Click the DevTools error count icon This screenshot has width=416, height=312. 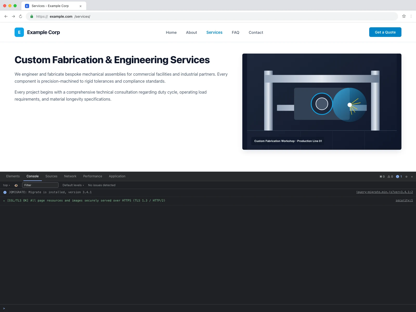pyautogui.click(x=382, y=177)
